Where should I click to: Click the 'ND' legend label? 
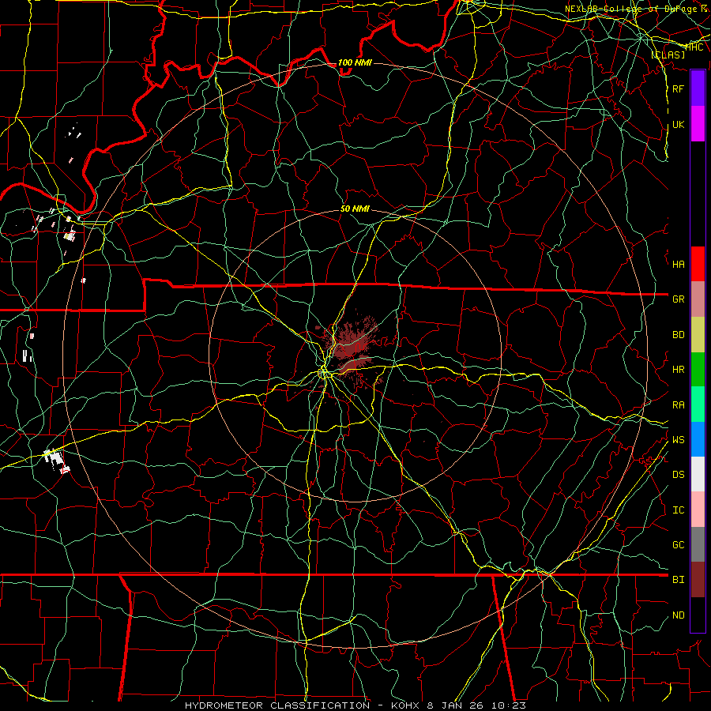[x=678, y=615]
